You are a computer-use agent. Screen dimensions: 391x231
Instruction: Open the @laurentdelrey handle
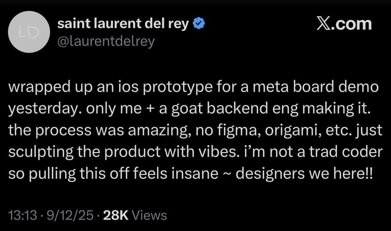pyautogui.click(x=106, y=42)
